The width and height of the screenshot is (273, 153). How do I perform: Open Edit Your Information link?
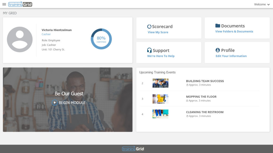(231, 56)
